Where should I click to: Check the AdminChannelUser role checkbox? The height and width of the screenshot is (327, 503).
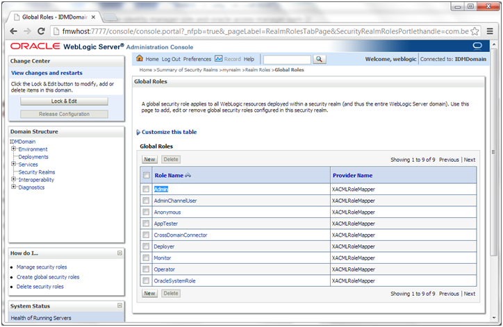[x=146, y=201]
